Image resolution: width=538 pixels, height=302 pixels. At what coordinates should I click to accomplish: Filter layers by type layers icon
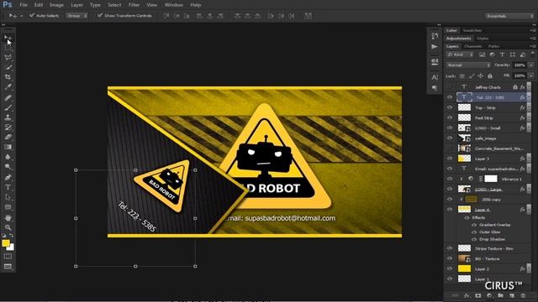(x=502, y=55)
